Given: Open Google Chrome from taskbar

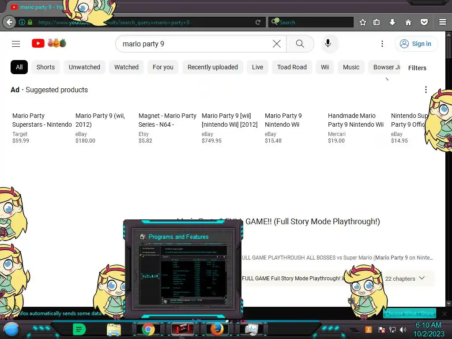Looking at the screenshot, I should coord(148,329).
